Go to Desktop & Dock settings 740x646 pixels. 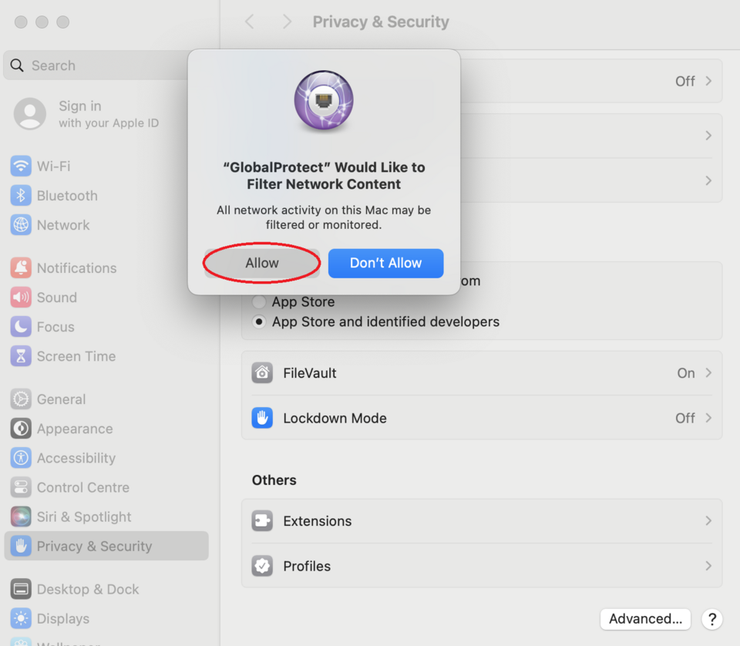pyautogui.click(x=87, y=589)
